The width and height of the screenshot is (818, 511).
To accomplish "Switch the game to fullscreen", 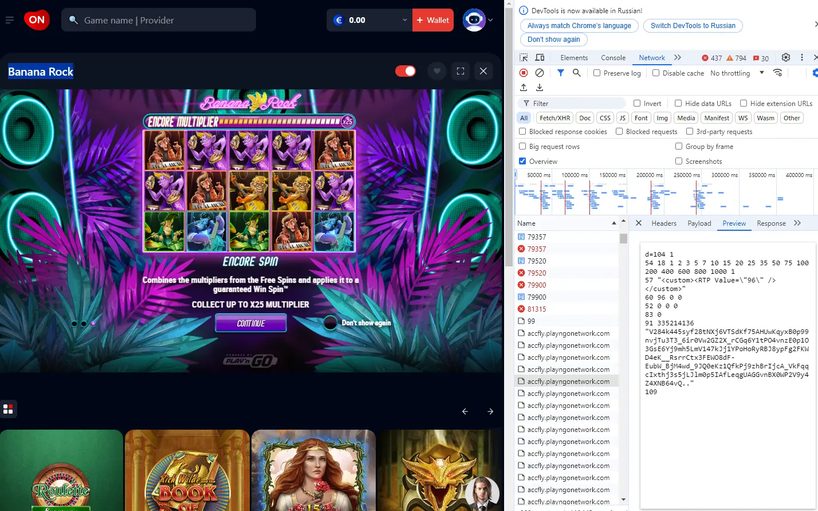I will (x=461, y=71).
